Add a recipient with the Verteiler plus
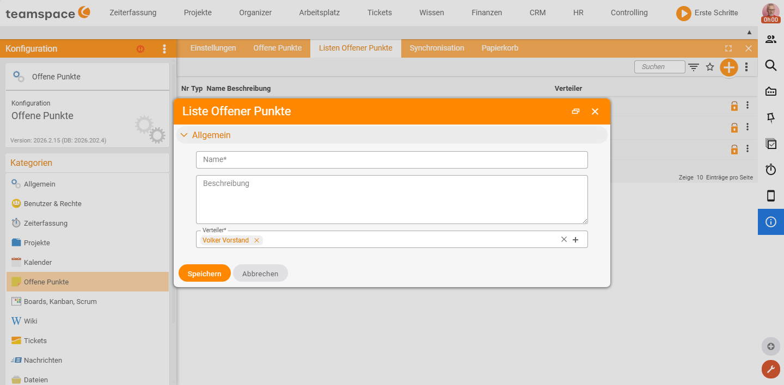This screenshot has height=385, width=784. pyautogui.click(x=575, y=240)
